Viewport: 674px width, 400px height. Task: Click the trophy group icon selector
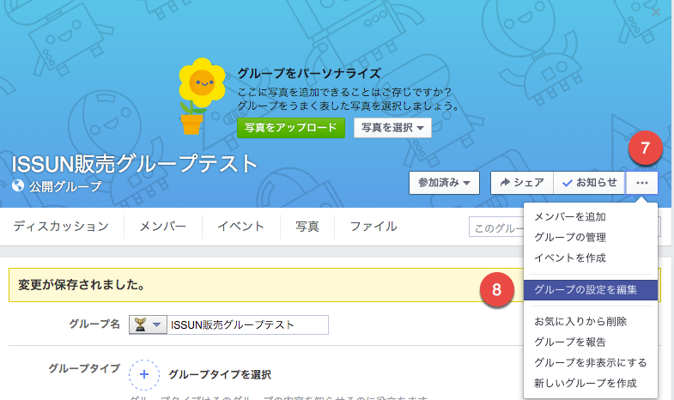(x=148, y=324)
